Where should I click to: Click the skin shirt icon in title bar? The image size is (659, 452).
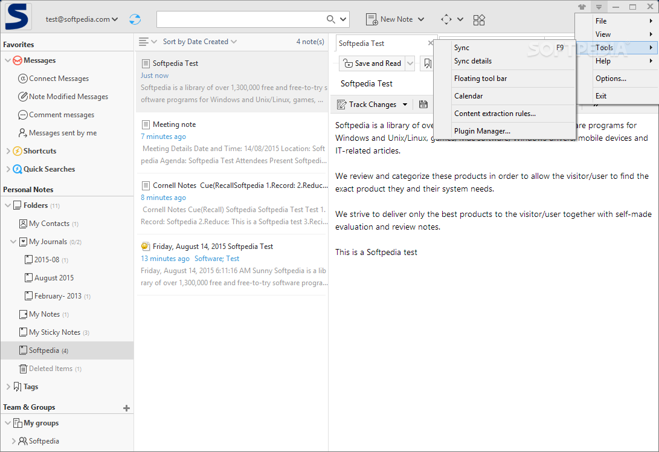pyautogui.click(x=582, y=7)
